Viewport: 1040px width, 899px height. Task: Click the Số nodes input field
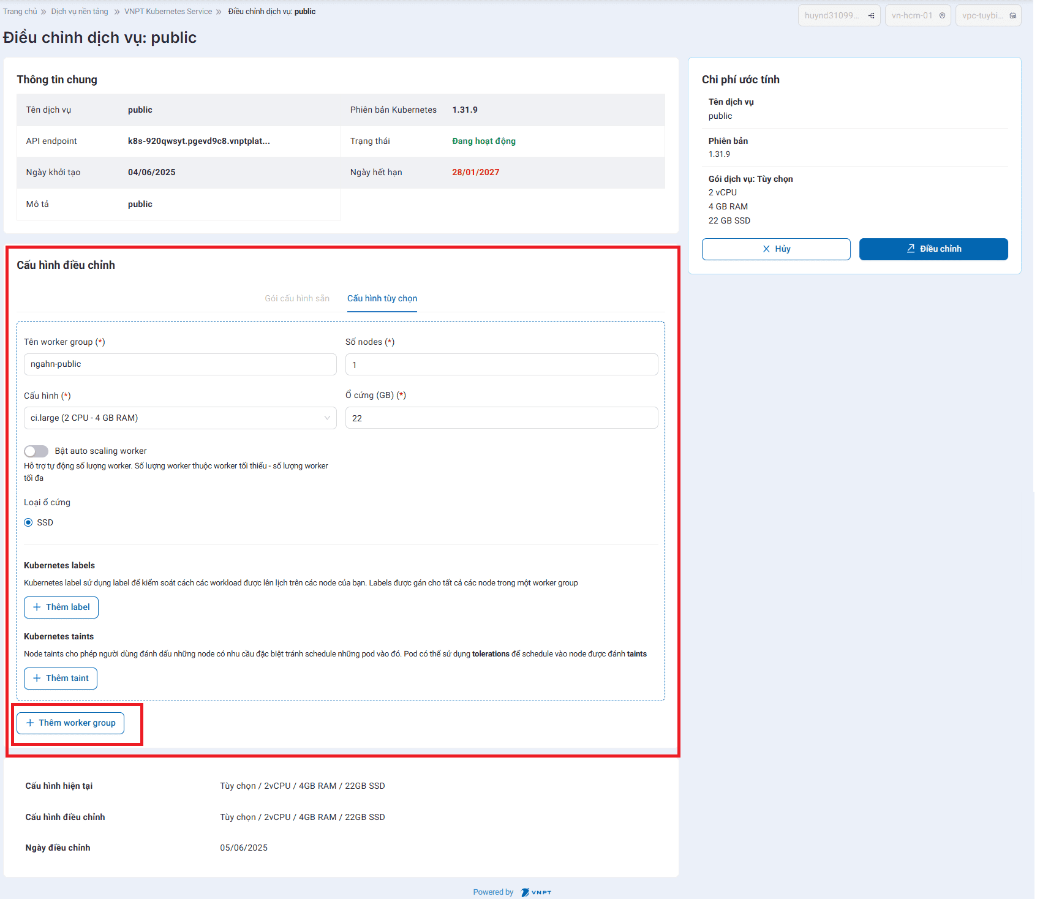point(501,364)
